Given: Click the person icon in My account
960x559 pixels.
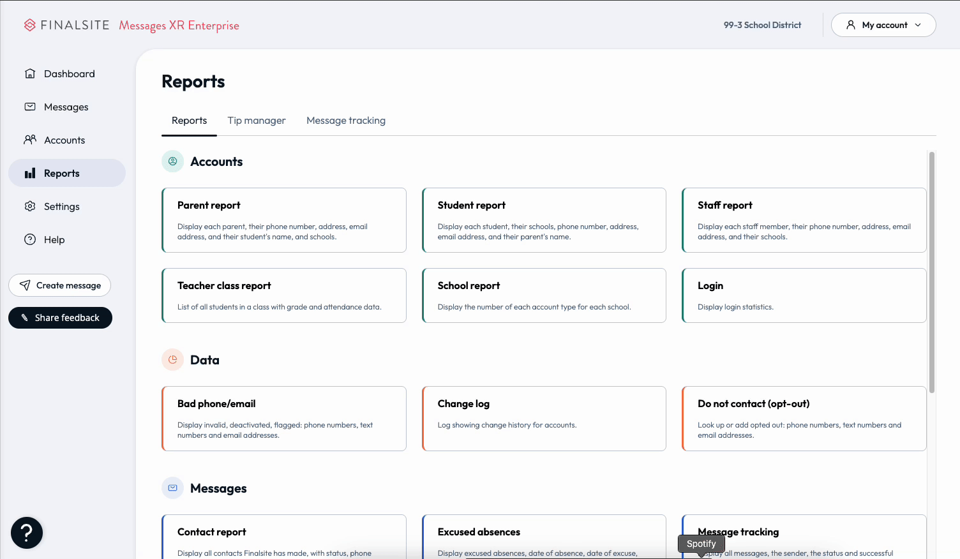Looking at the screenshot, I should coord(851,25).
